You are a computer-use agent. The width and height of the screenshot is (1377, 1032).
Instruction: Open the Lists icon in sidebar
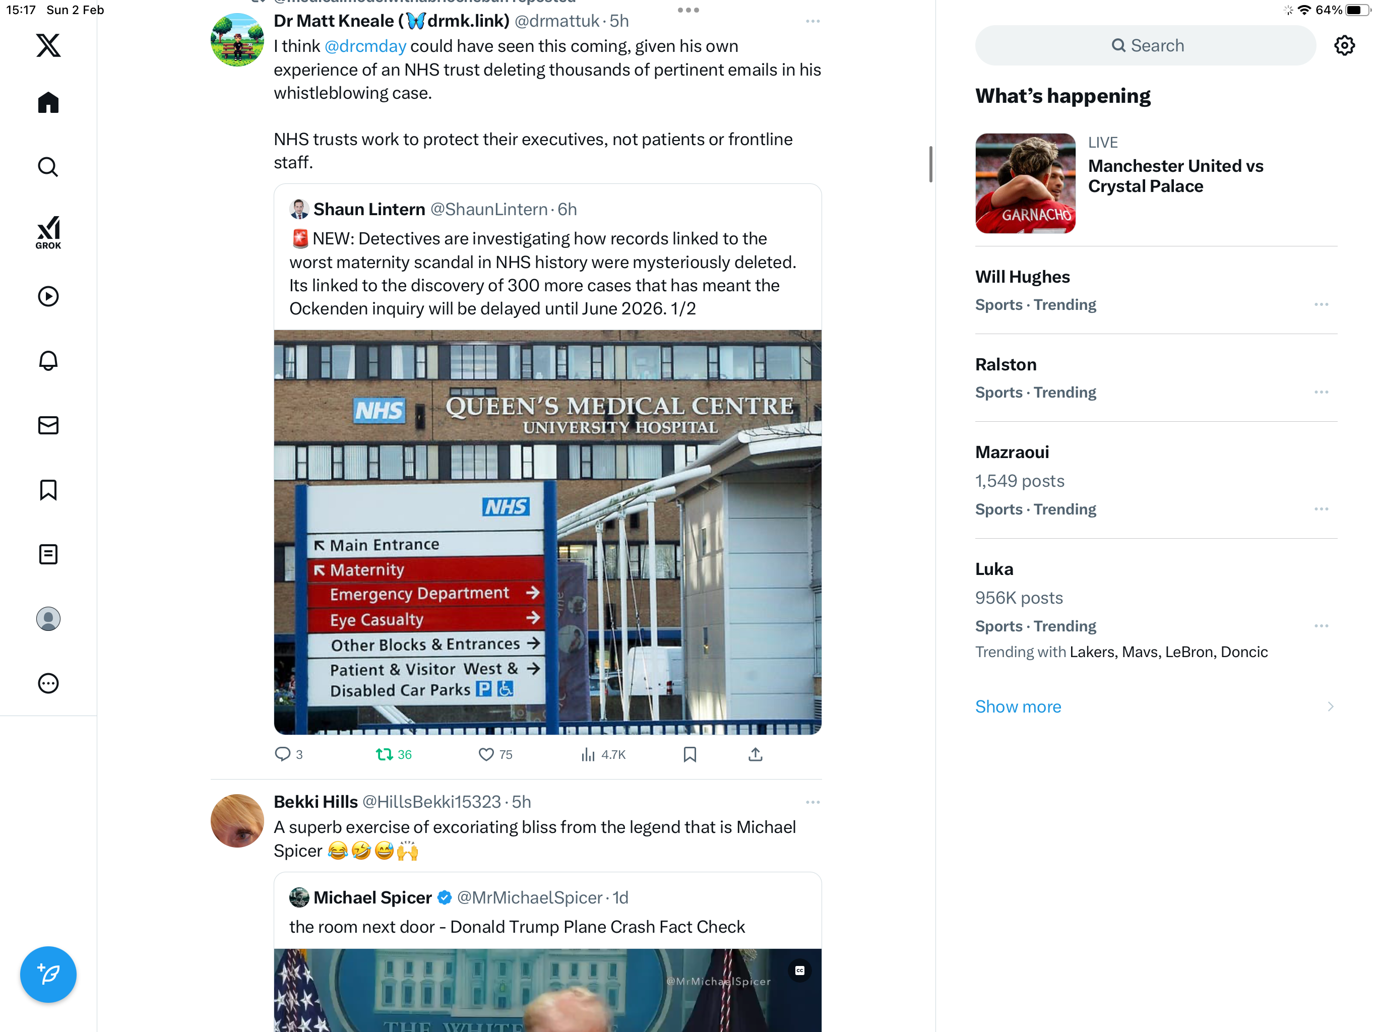coord(48,554)
